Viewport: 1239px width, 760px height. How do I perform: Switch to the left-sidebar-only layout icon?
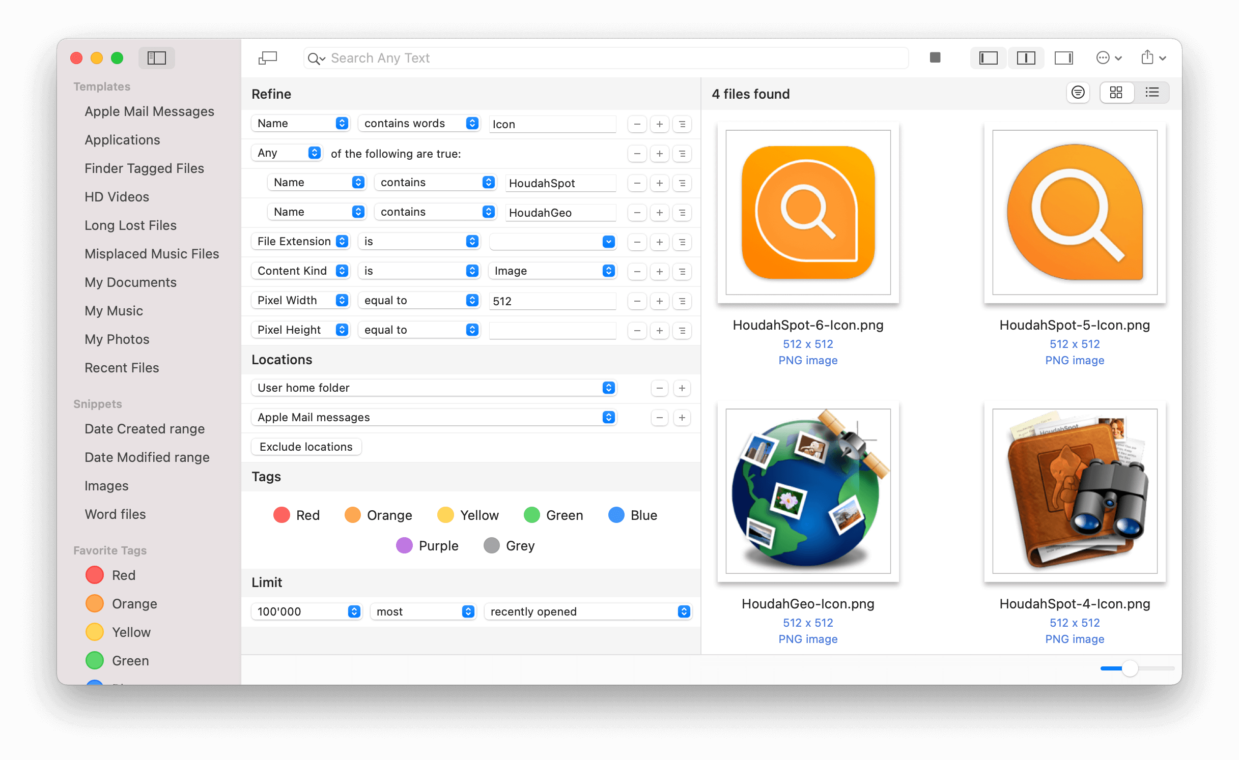[988, 57]
